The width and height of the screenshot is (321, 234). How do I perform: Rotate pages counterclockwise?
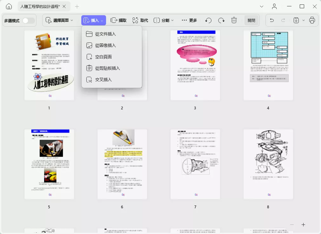point(208,20)
